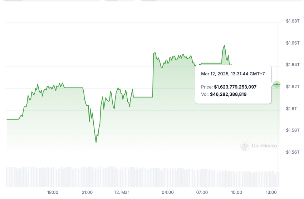Image resolution: width=304 pixels, height=199 pixels.
Task: Click the CoinGecko watermark text
Action: (264, 145)
